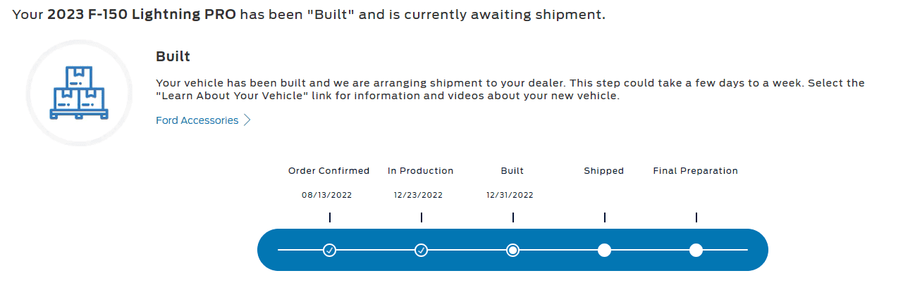Click the Final Preparation step dot
This screenshot has width=903, height=297.
pyautogui.click(x=696, y=250)
